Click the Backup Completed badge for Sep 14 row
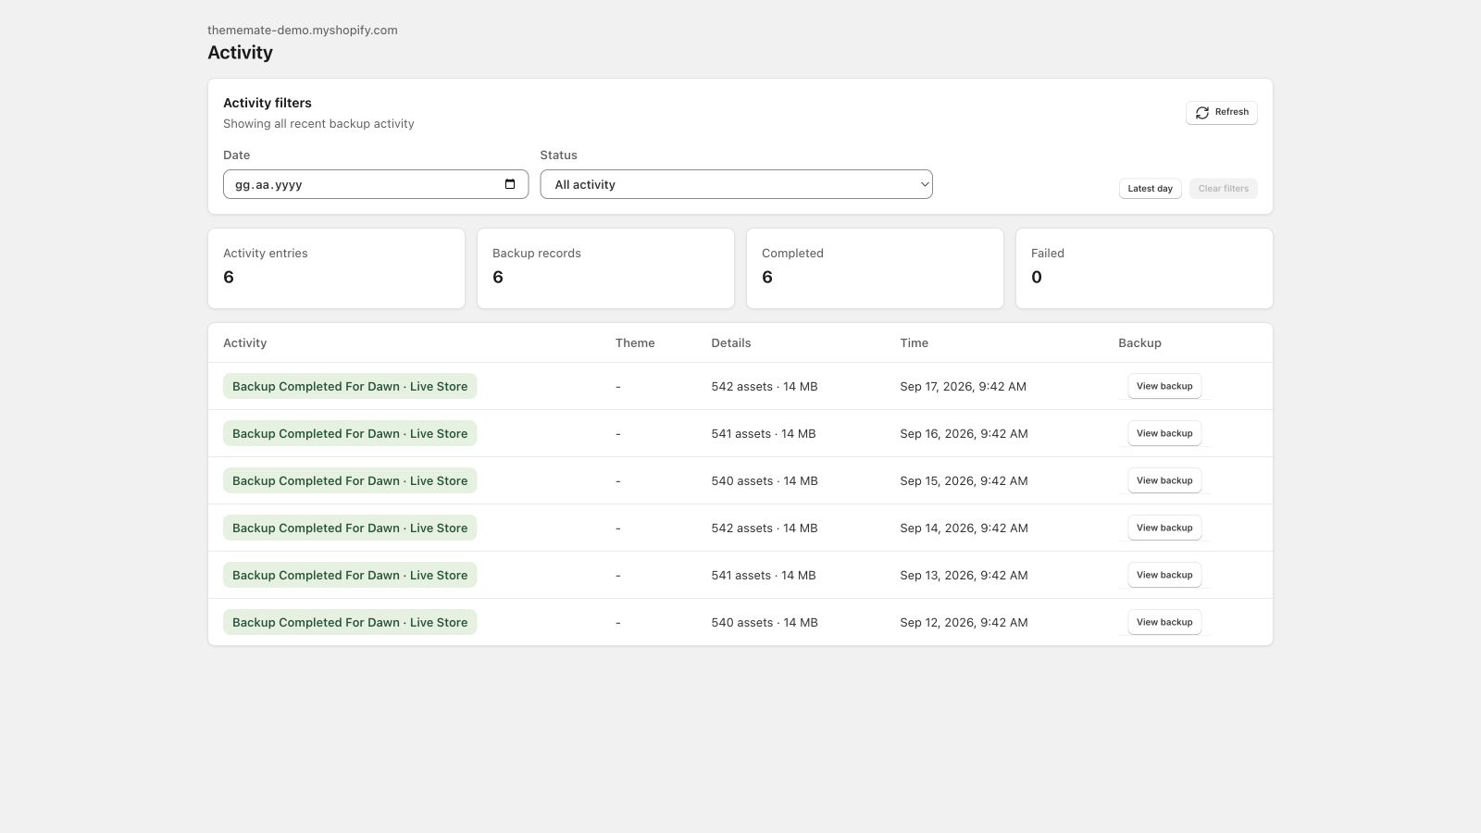This screenshot has width=1481, height=833. tap(350, 528)
